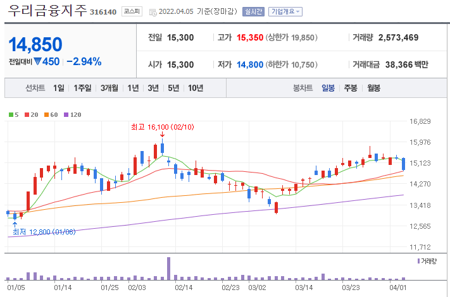Click the purple 거래량 legend marker
450x297 pixels.
point(419,261)
